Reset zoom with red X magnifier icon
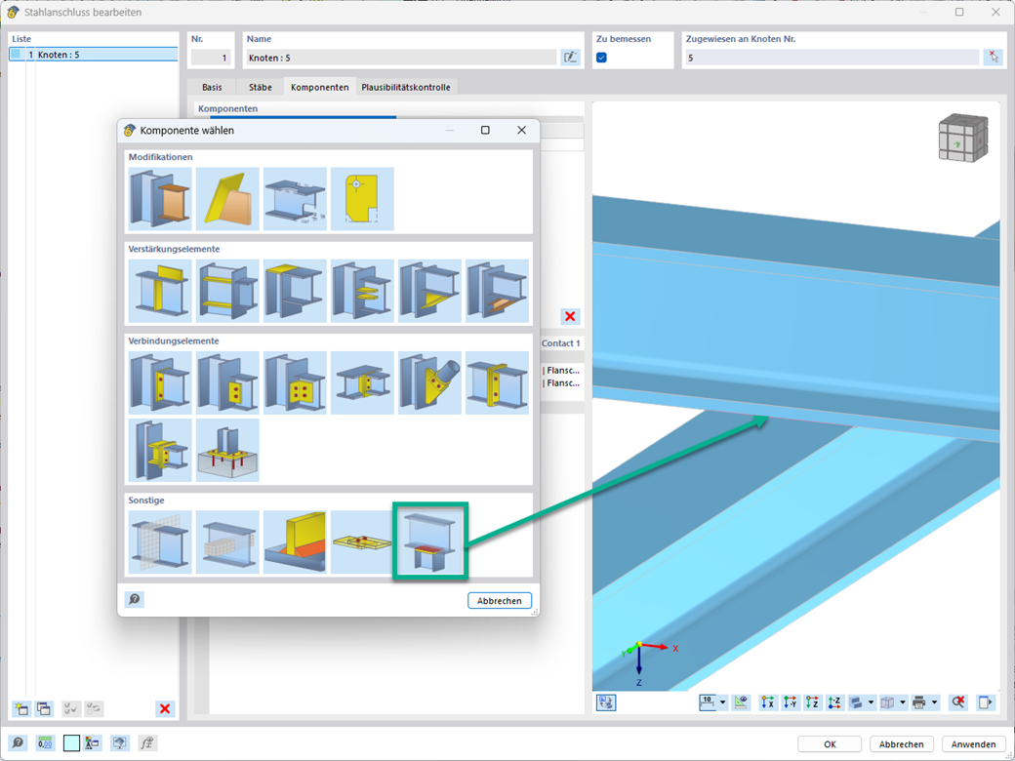1015x761 pixels. coord(958,702)
